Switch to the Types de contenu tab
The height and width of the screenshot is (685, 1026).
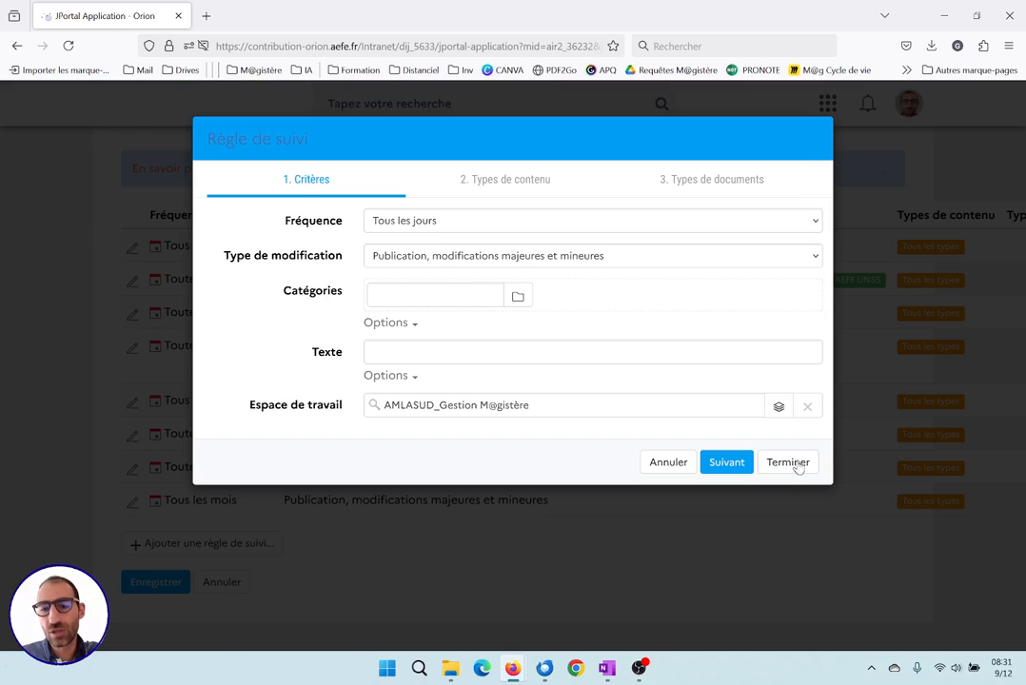click(504, 179)
